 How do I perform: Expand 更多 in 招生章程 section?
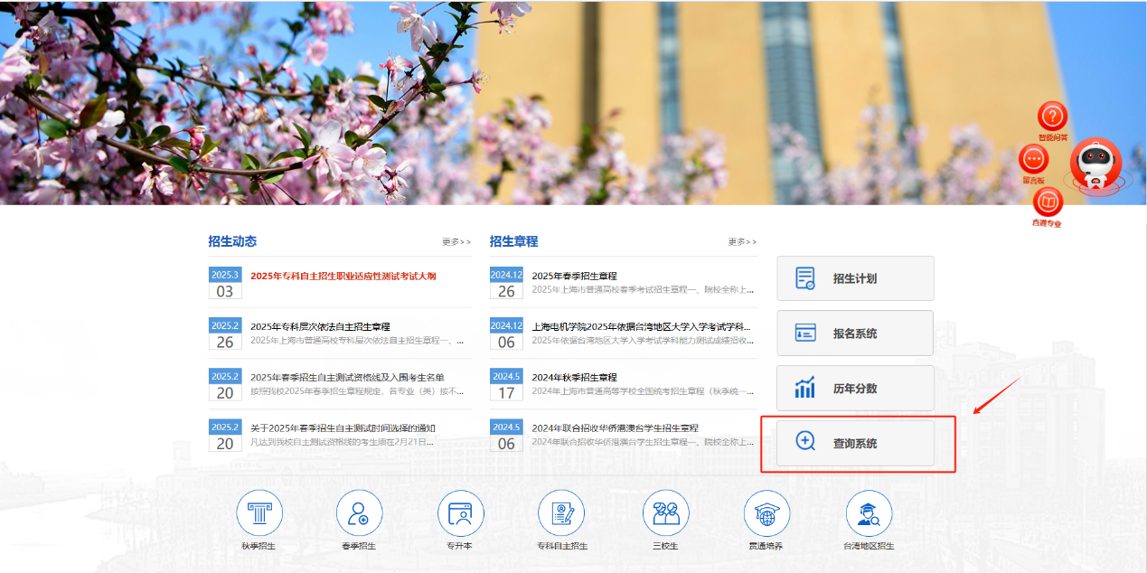click(742, 242)
